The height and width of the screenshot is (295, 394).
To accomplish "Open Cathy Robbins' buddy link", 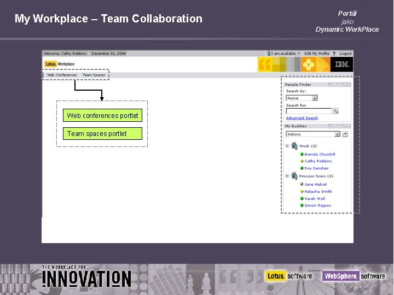I will coord(318,161).
